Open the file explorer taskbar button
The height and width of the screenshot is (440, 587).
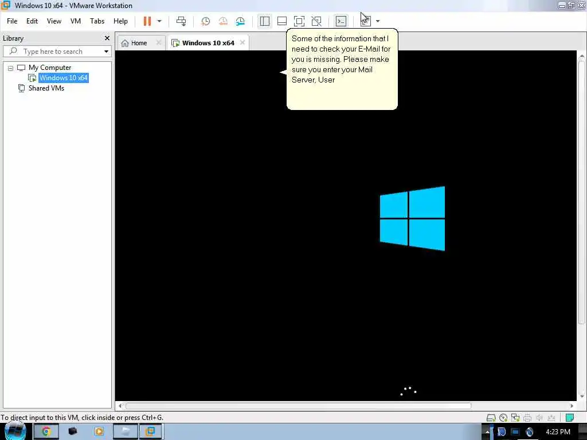click(126, 432)
